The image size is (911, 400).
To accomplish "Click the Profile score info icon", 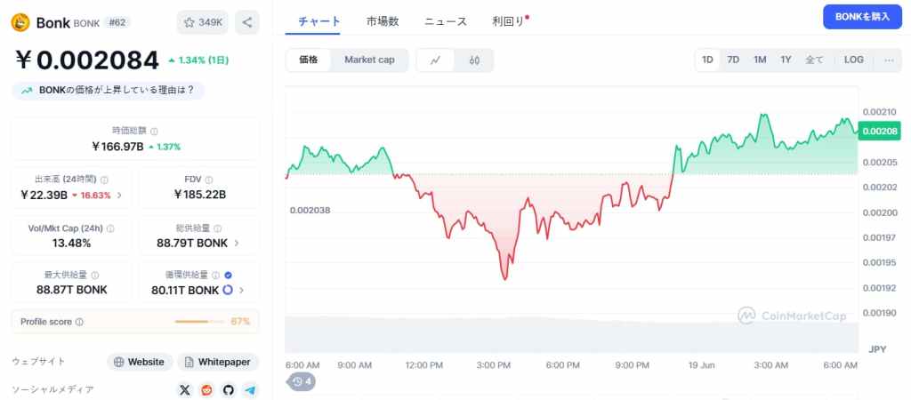I will pos(79,322).
